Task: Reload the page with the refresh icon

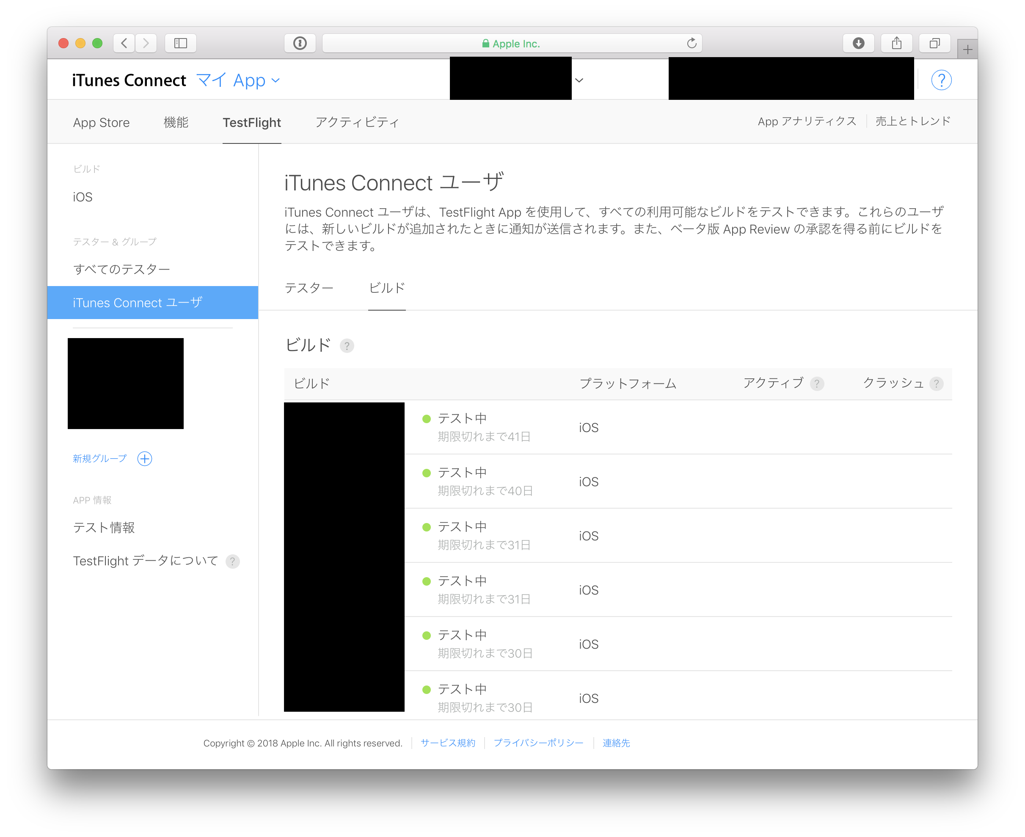Action: pyautogui.click(x=692, y=44)
